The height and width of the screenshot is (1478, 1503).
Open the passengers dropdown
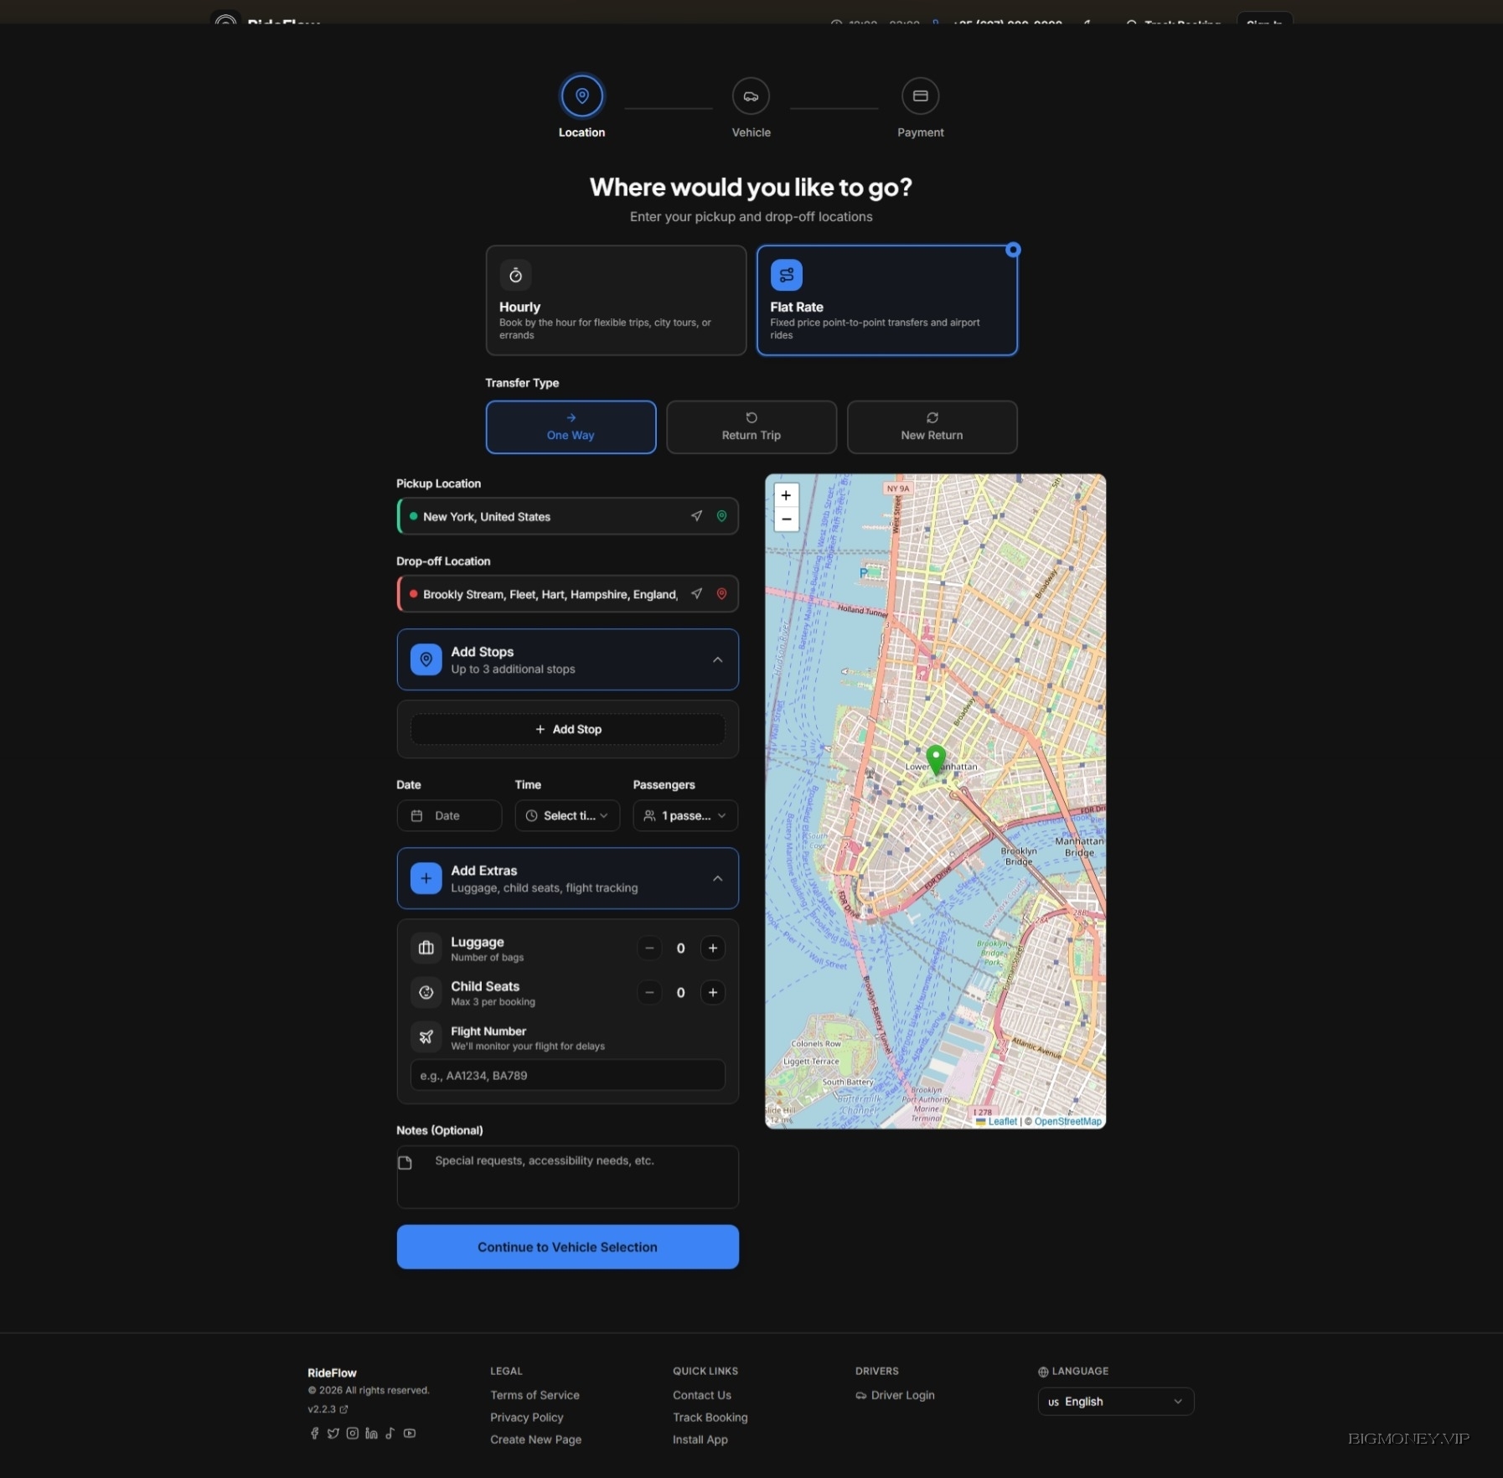point(685,816)
